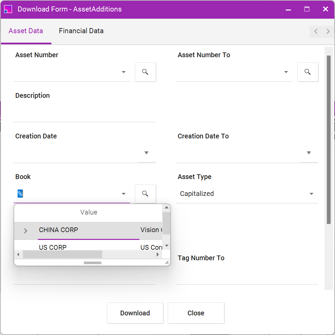Expand the CHINA CORP row chevron
Viewport: 335px width, 335px height.
coord(25,231)
